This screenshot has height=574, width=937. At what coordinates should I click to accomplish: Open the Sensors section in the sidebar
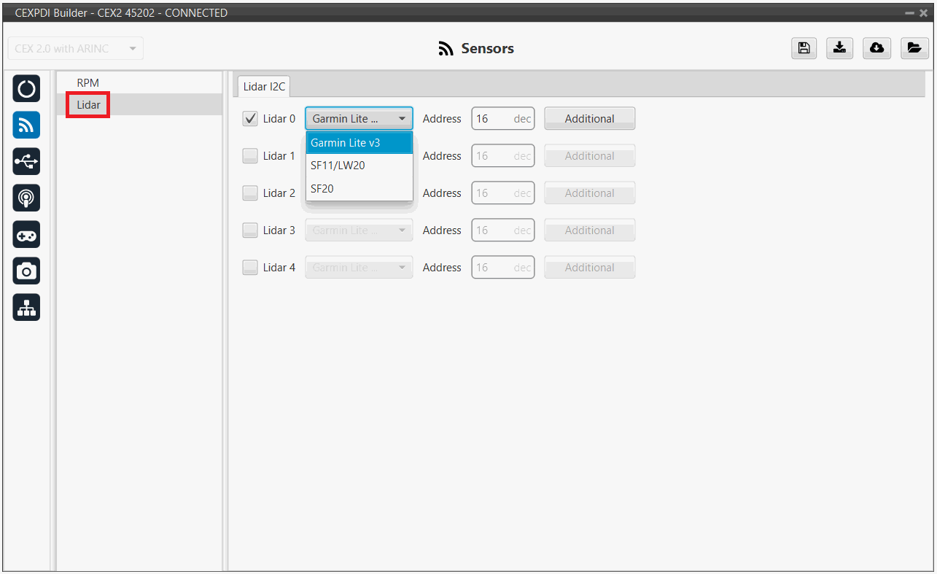coord(26,125)
